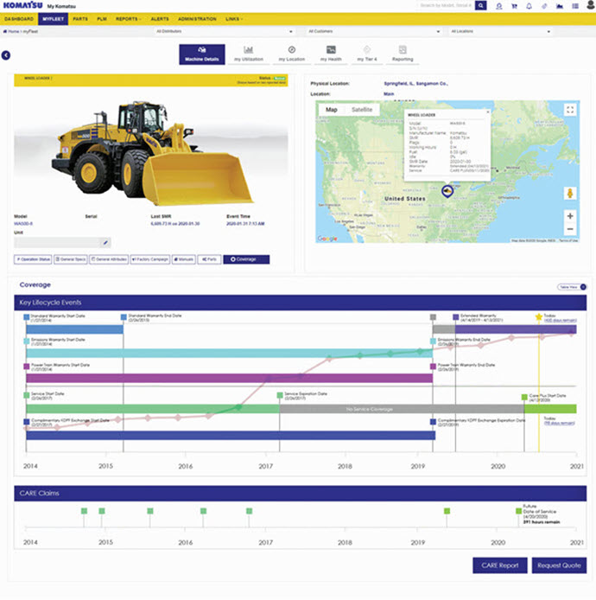The width and height of the screenshot is (596, 600).
Task: Open the Reports menu
Action: pos(129,18)
